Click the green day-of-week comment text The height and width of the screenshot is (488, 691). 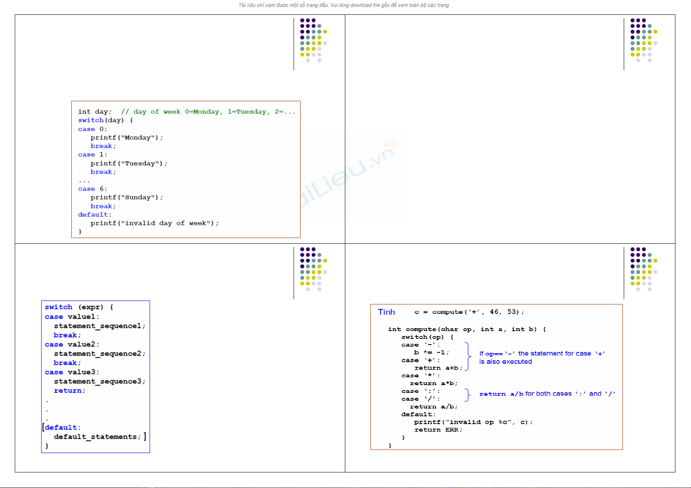(208, 112)
